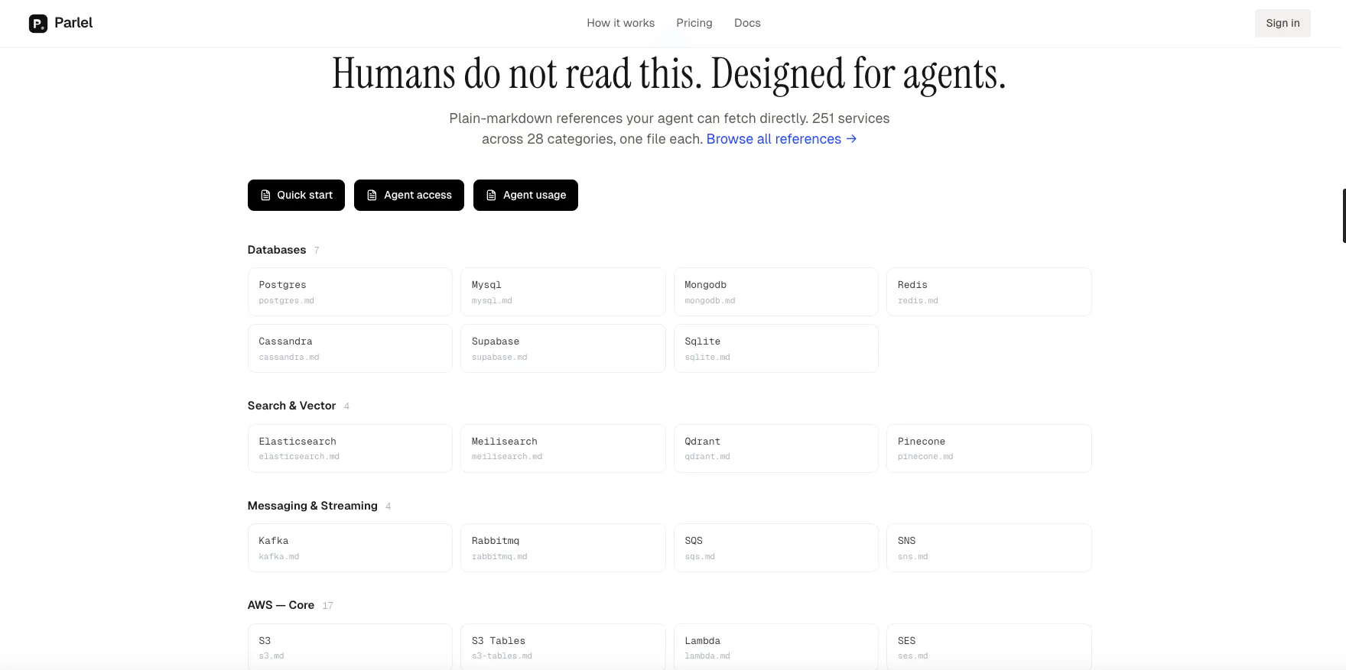Click the AWS — Core heading

[x=281, y=605]
